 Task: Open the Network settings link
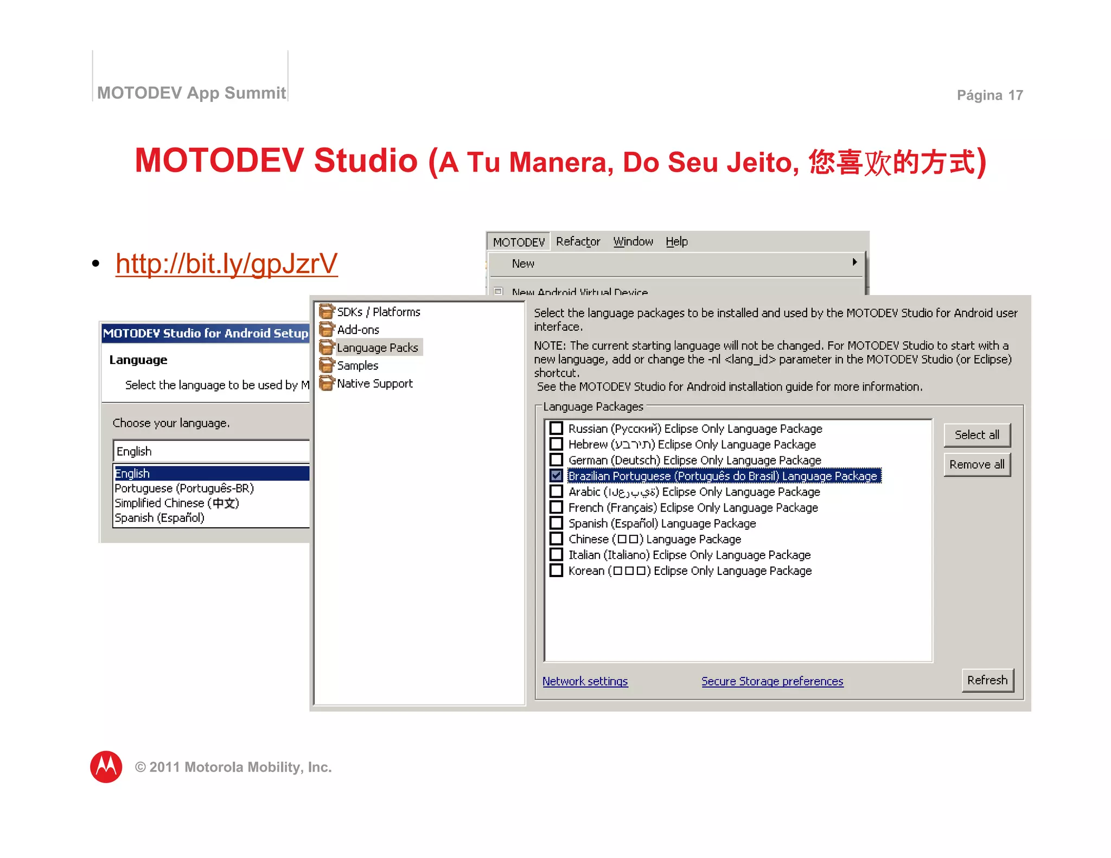[585, 681]
